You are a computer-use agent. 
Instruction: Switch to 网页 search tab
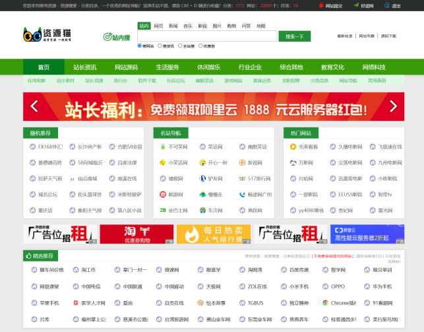pos(158,26)
